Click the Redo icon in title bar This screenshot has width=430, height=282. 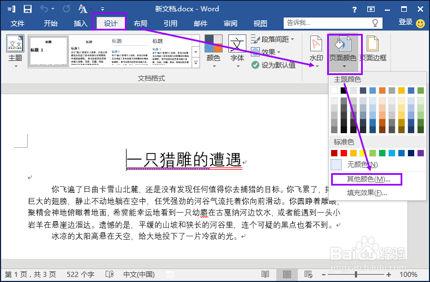[66, 9]
